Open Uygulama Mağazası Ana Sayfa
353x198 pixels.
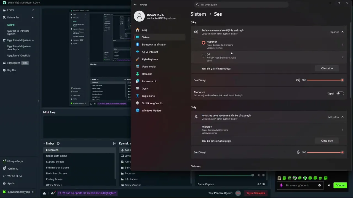[19, 48]
